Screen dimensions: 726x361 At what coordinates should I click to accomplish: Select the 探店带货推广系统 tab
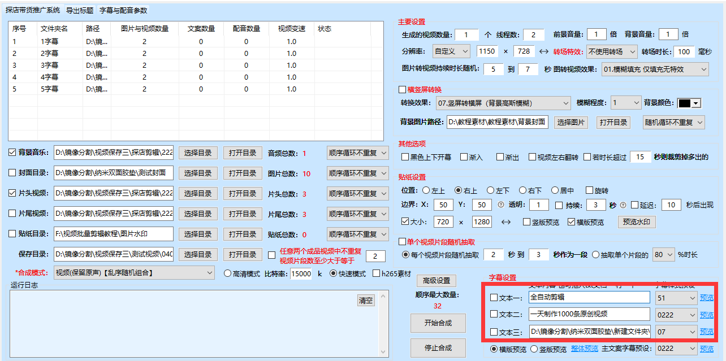33,10
